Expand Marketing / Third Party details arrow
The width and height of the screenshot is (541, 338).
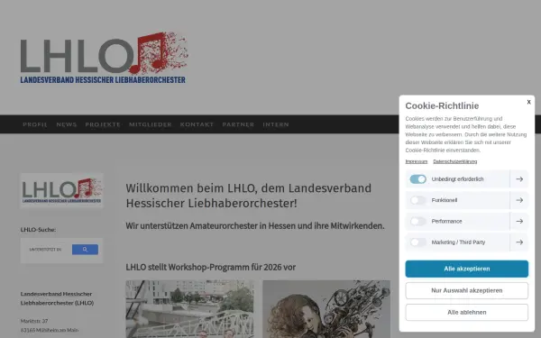point(519,242)
